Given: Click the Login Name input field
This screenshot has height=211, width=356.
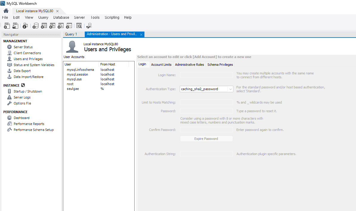Looking at the screenshot, I should click(206, 75).
